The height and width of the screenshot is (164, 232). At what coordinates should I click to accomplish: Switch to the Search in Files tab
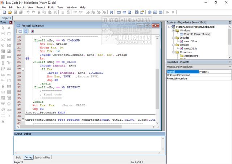(x=42, y=157)
